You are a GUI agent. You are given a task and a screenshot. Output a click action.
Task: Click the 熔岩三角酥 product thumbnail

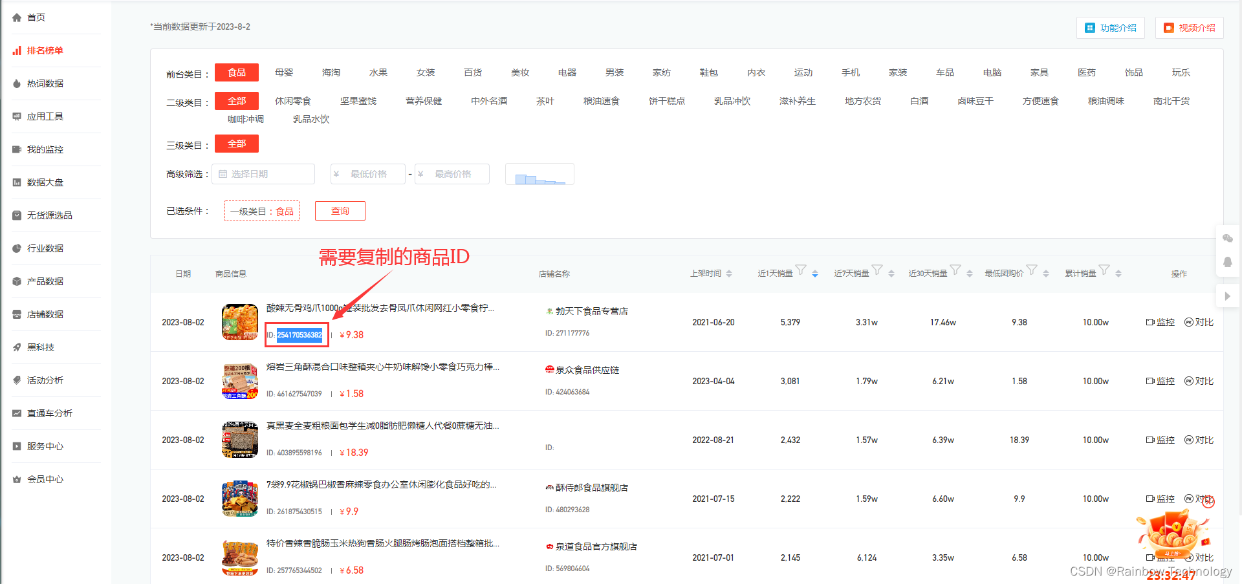[240, 381]
